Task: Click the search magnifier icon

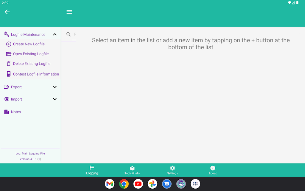Action: (69, 34)
